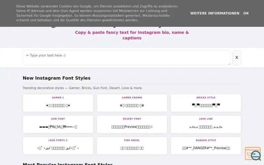The height and width of the screenshot is (165, 264).
Task: Copy the Desert Font style card
Action: click(x=132, y=124)
